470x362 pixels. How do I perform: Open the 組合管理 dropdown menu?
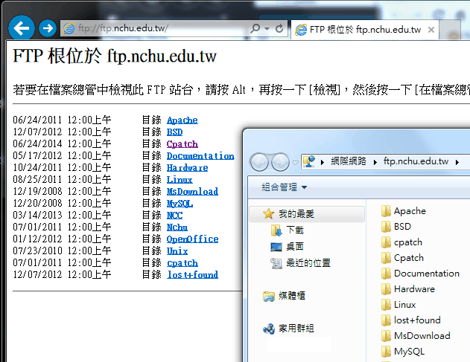(x=284, y=187)
